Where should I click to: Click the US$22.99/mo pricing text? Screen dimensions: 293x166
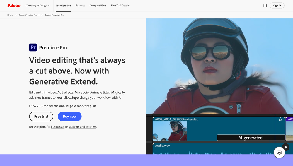point(63,106)
